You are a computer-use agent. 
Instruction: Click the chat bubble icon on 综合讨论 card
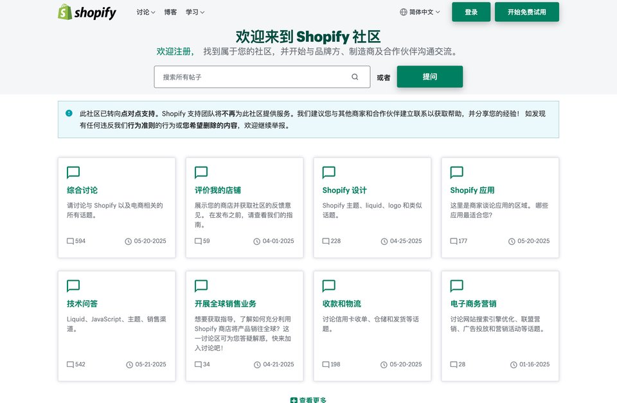point(73,172)
